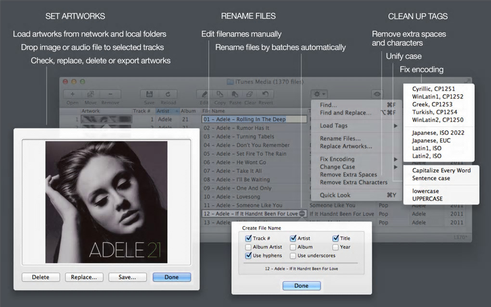Click the File Name column header
This screenshot has width=491, height=307.
[x=254, y=111]
